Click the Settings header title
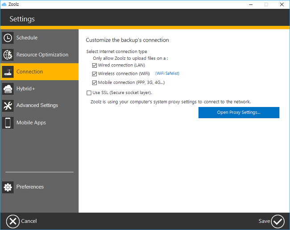Screen dimensions: 290x230 click(x=22, y=19)
